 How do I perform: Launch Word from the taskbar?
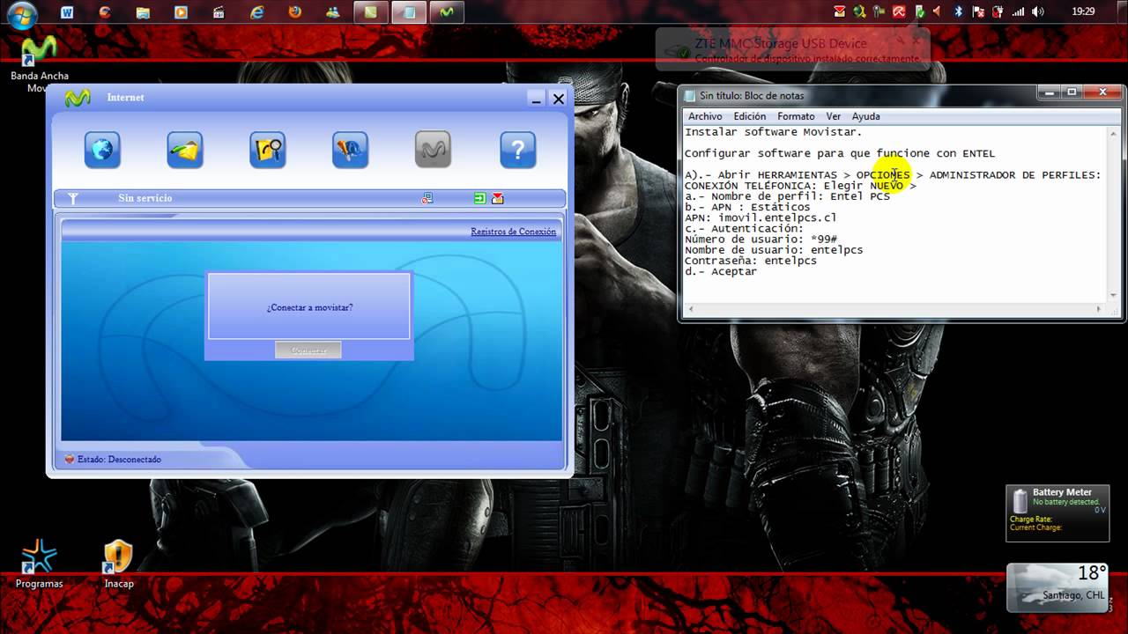tap(68, 12)
